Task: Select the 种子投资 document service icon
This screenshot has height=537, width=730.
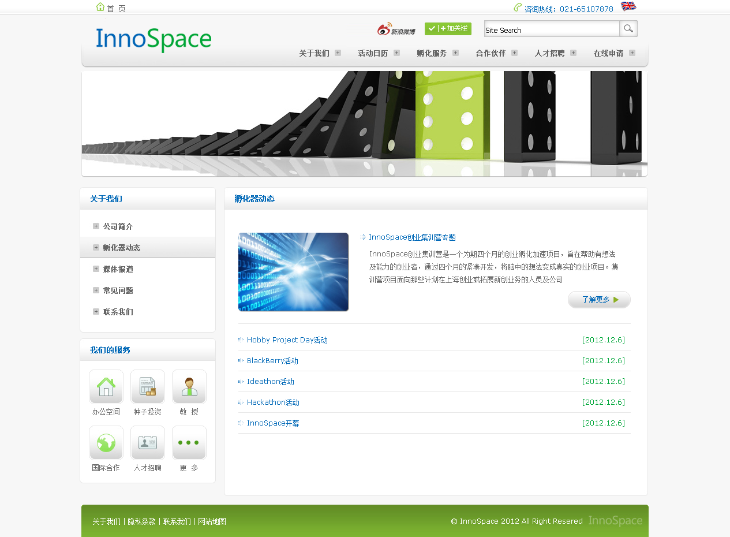Action: coord(148,386)
